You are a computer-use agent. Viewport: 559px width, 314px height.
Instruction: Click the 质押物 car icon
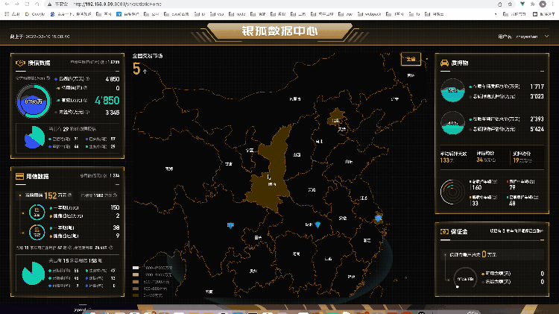point(444,63)
